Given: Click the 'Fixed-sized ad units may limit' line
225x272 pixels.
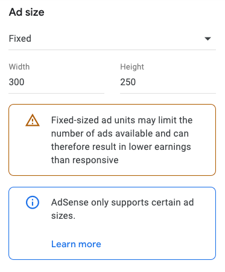Looking at the screenshot, I should (122, 120).
